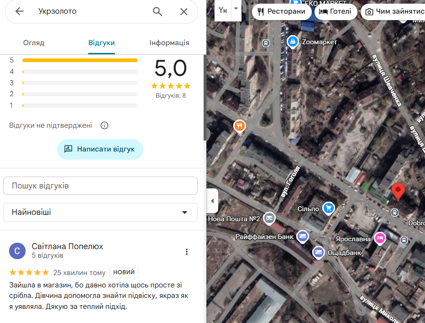Click the Нова Пошта №2 envelope pin
This screenshot has height=323, width=425.
click(269, 218)
